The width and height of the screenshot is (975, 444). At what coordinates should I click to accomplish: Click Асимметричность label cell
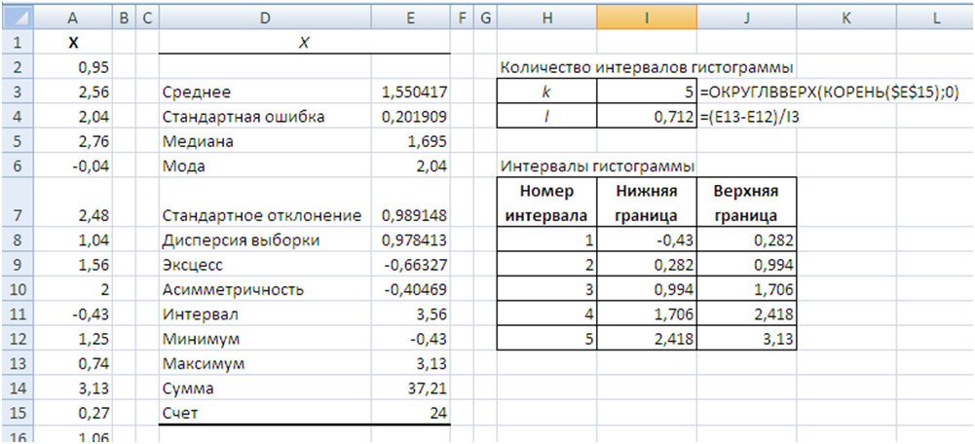tap(266, 290)
